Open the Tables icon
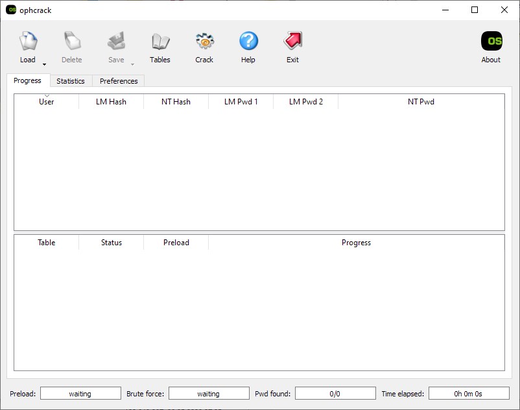The width and height of the screenshot is (520, 410). [161, 42]
